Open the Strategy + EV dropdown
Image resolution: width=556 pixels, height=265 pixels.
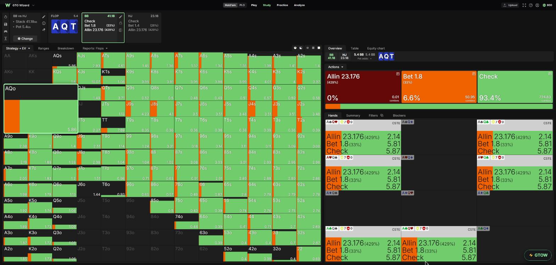18,48
